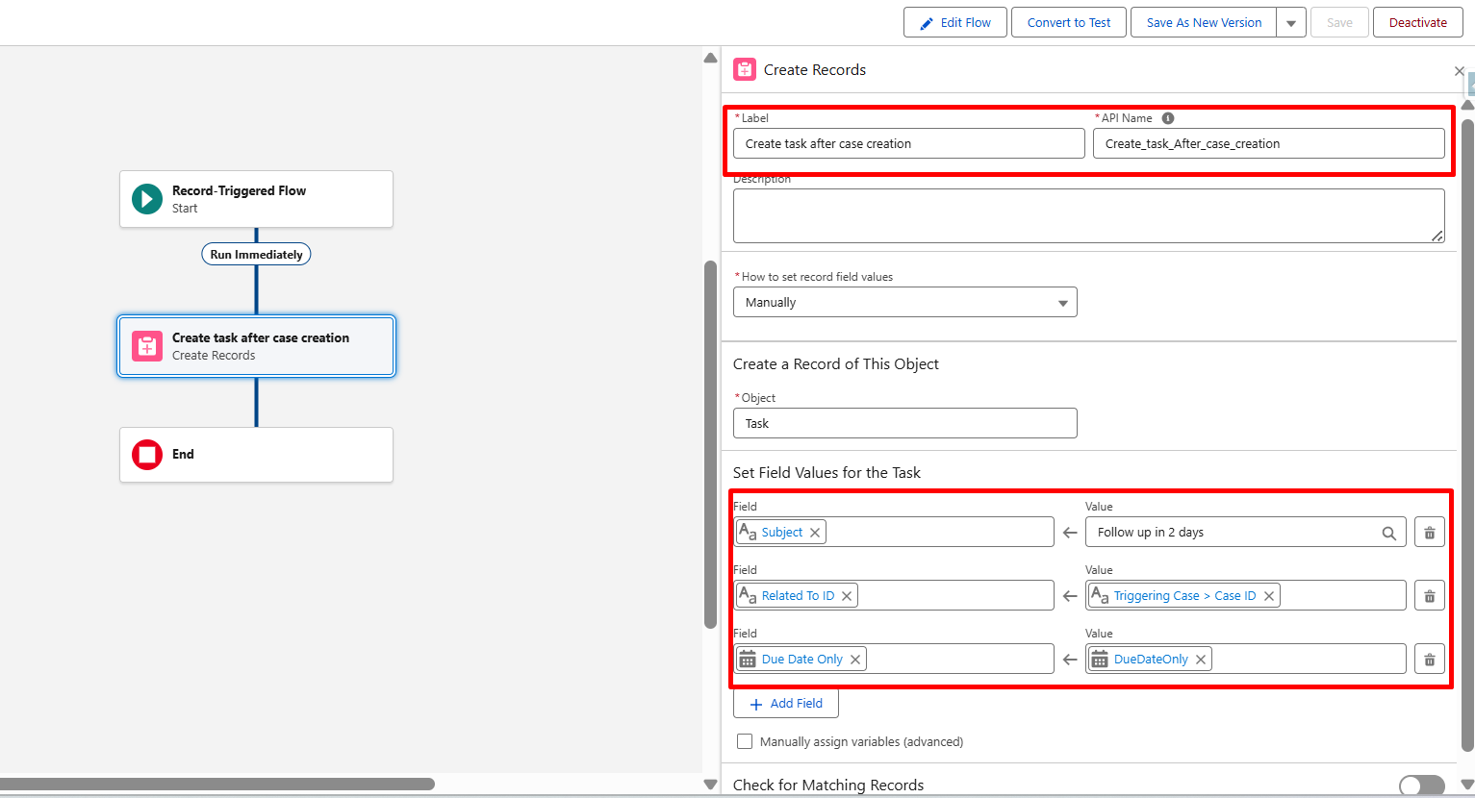This screenshot has width=1475, height=798.
Task: Open the Save As New Version dropdown arrow
Action: 1291,23
